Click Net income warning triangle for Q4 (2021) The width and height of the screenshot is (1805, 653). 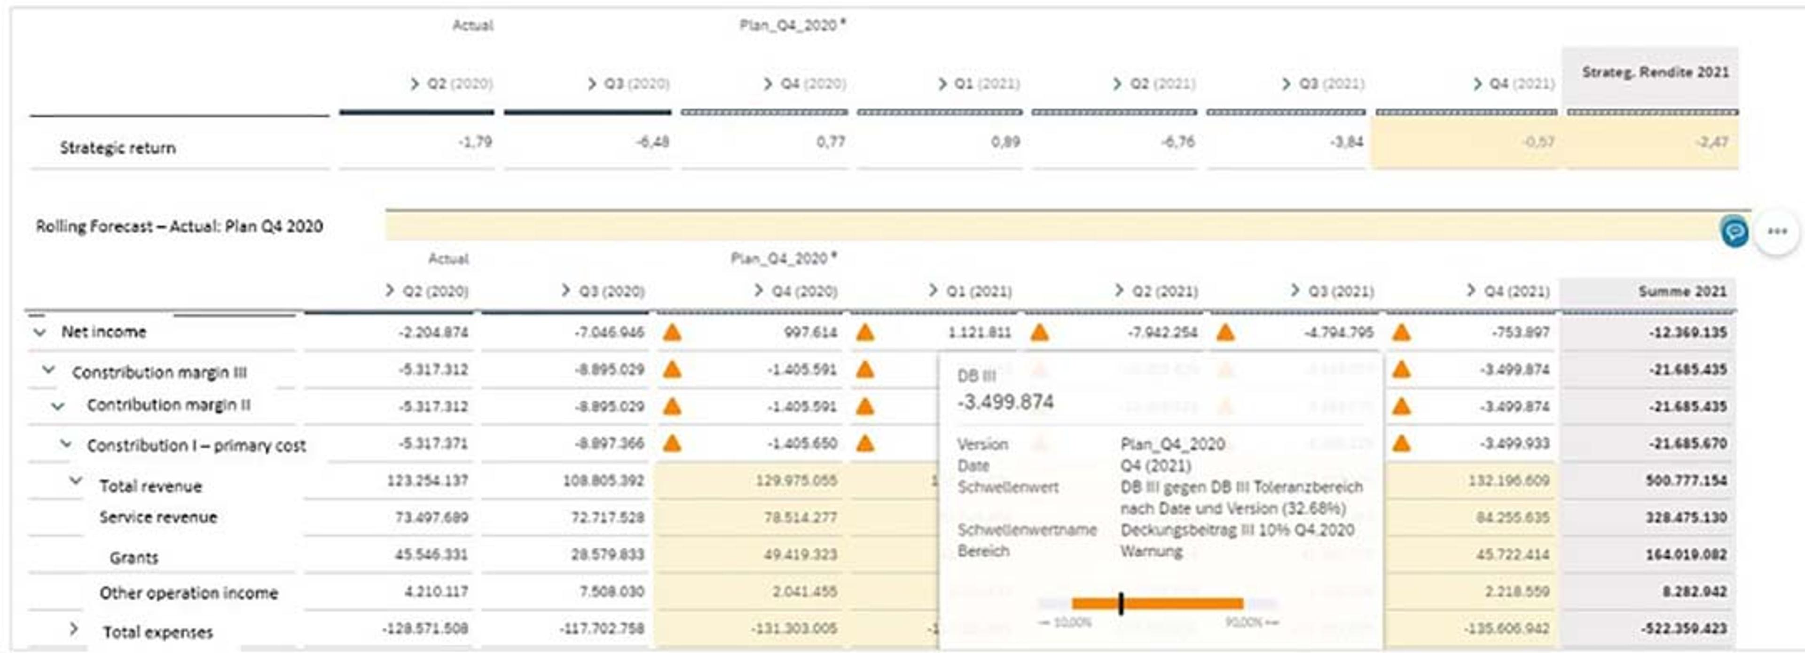click(1401, 332)
